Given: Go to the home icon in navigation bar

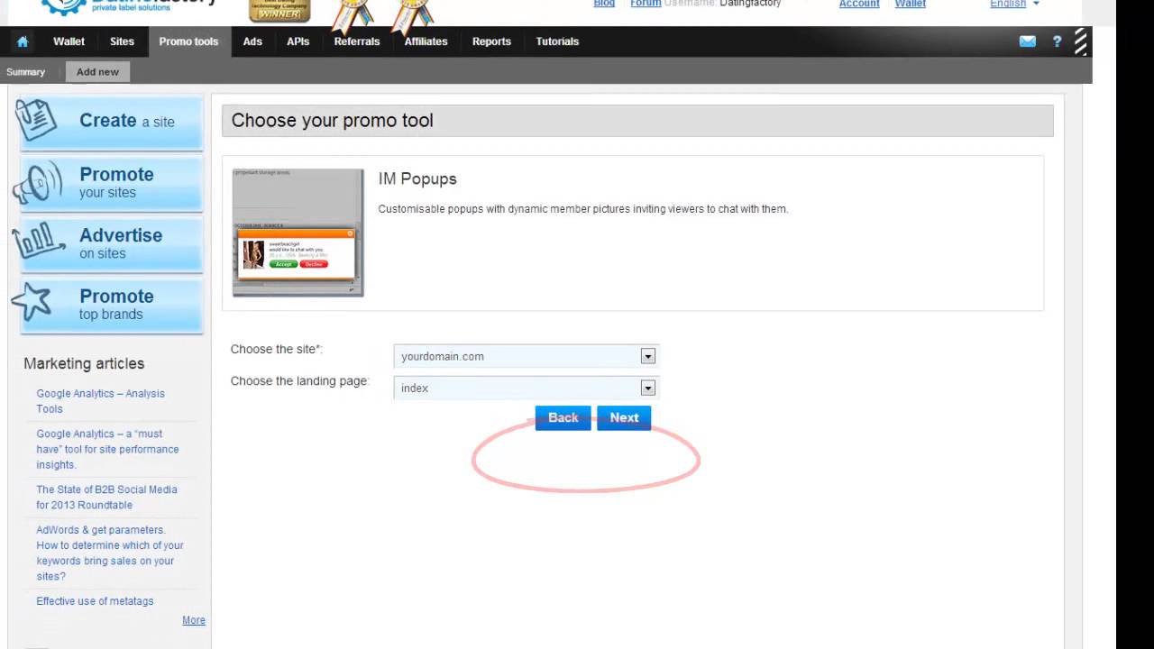Looking at the screenshot, I should tap(23, 41).
